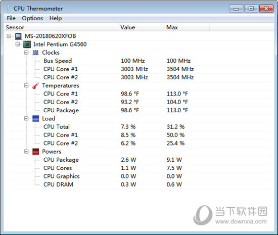
Task: Collapse the MS-20180620XFOB root node
Action: point(9,36)
